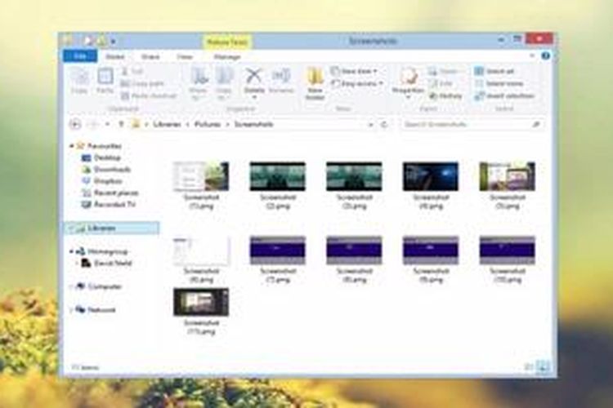Viewport: 613px width, 408px height.
Task: Click the Rename icon in the ribbon
Action: (x=280, y=80)
